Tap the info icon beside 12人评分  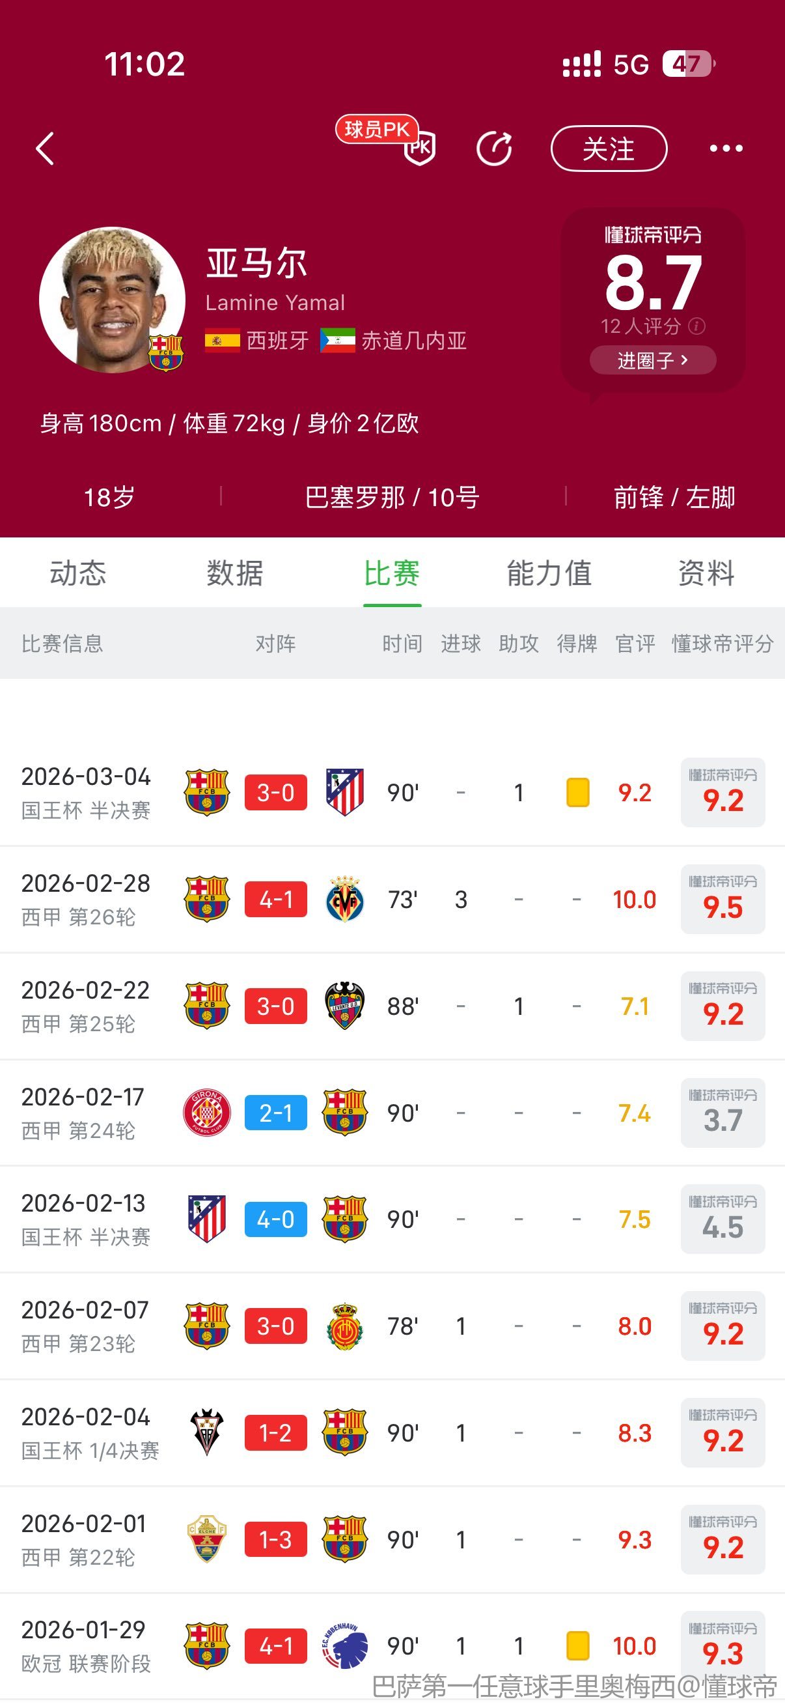pyautogui.click(x=697, y=326)
